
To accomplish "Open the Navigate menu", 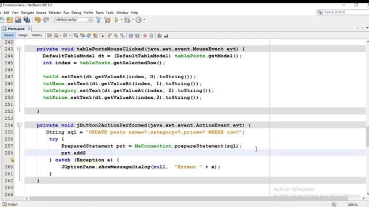I will [27, 13].
